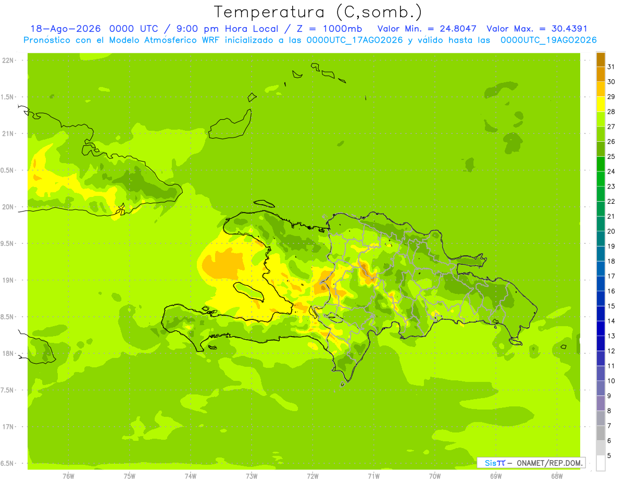The height and width of the screenshot is (483, 625).
Task: Click the "0000UTC_17AGO2026" initialization time
Action: 355,40
